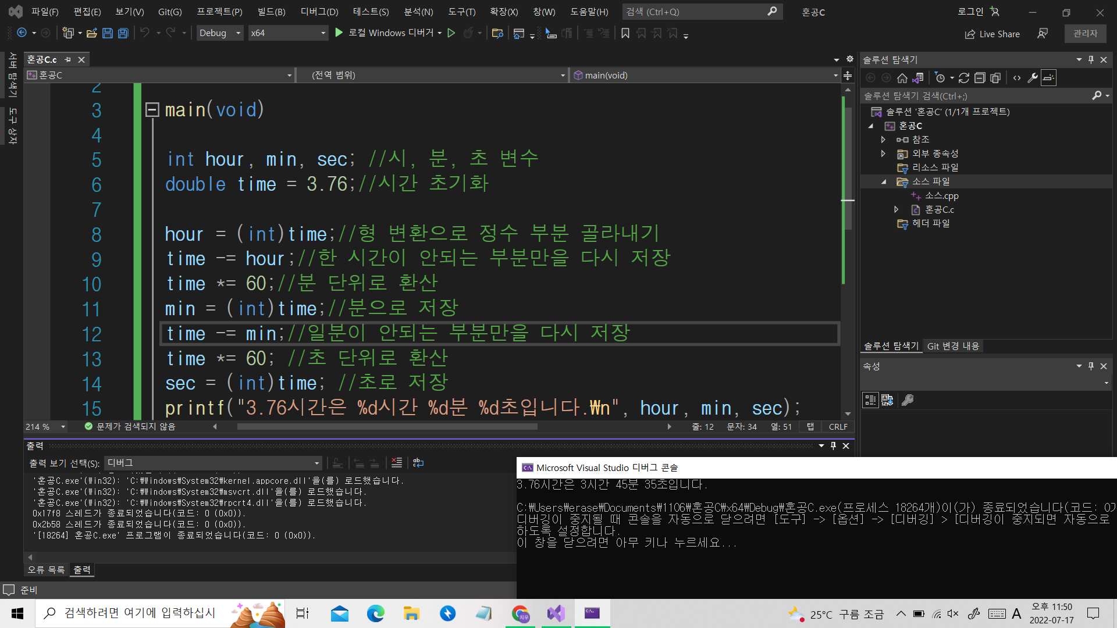The width and height of the screenshot is (1117, 628).
Task: Open the 디버그(D) menu
Action: click(x=319, y=12)
